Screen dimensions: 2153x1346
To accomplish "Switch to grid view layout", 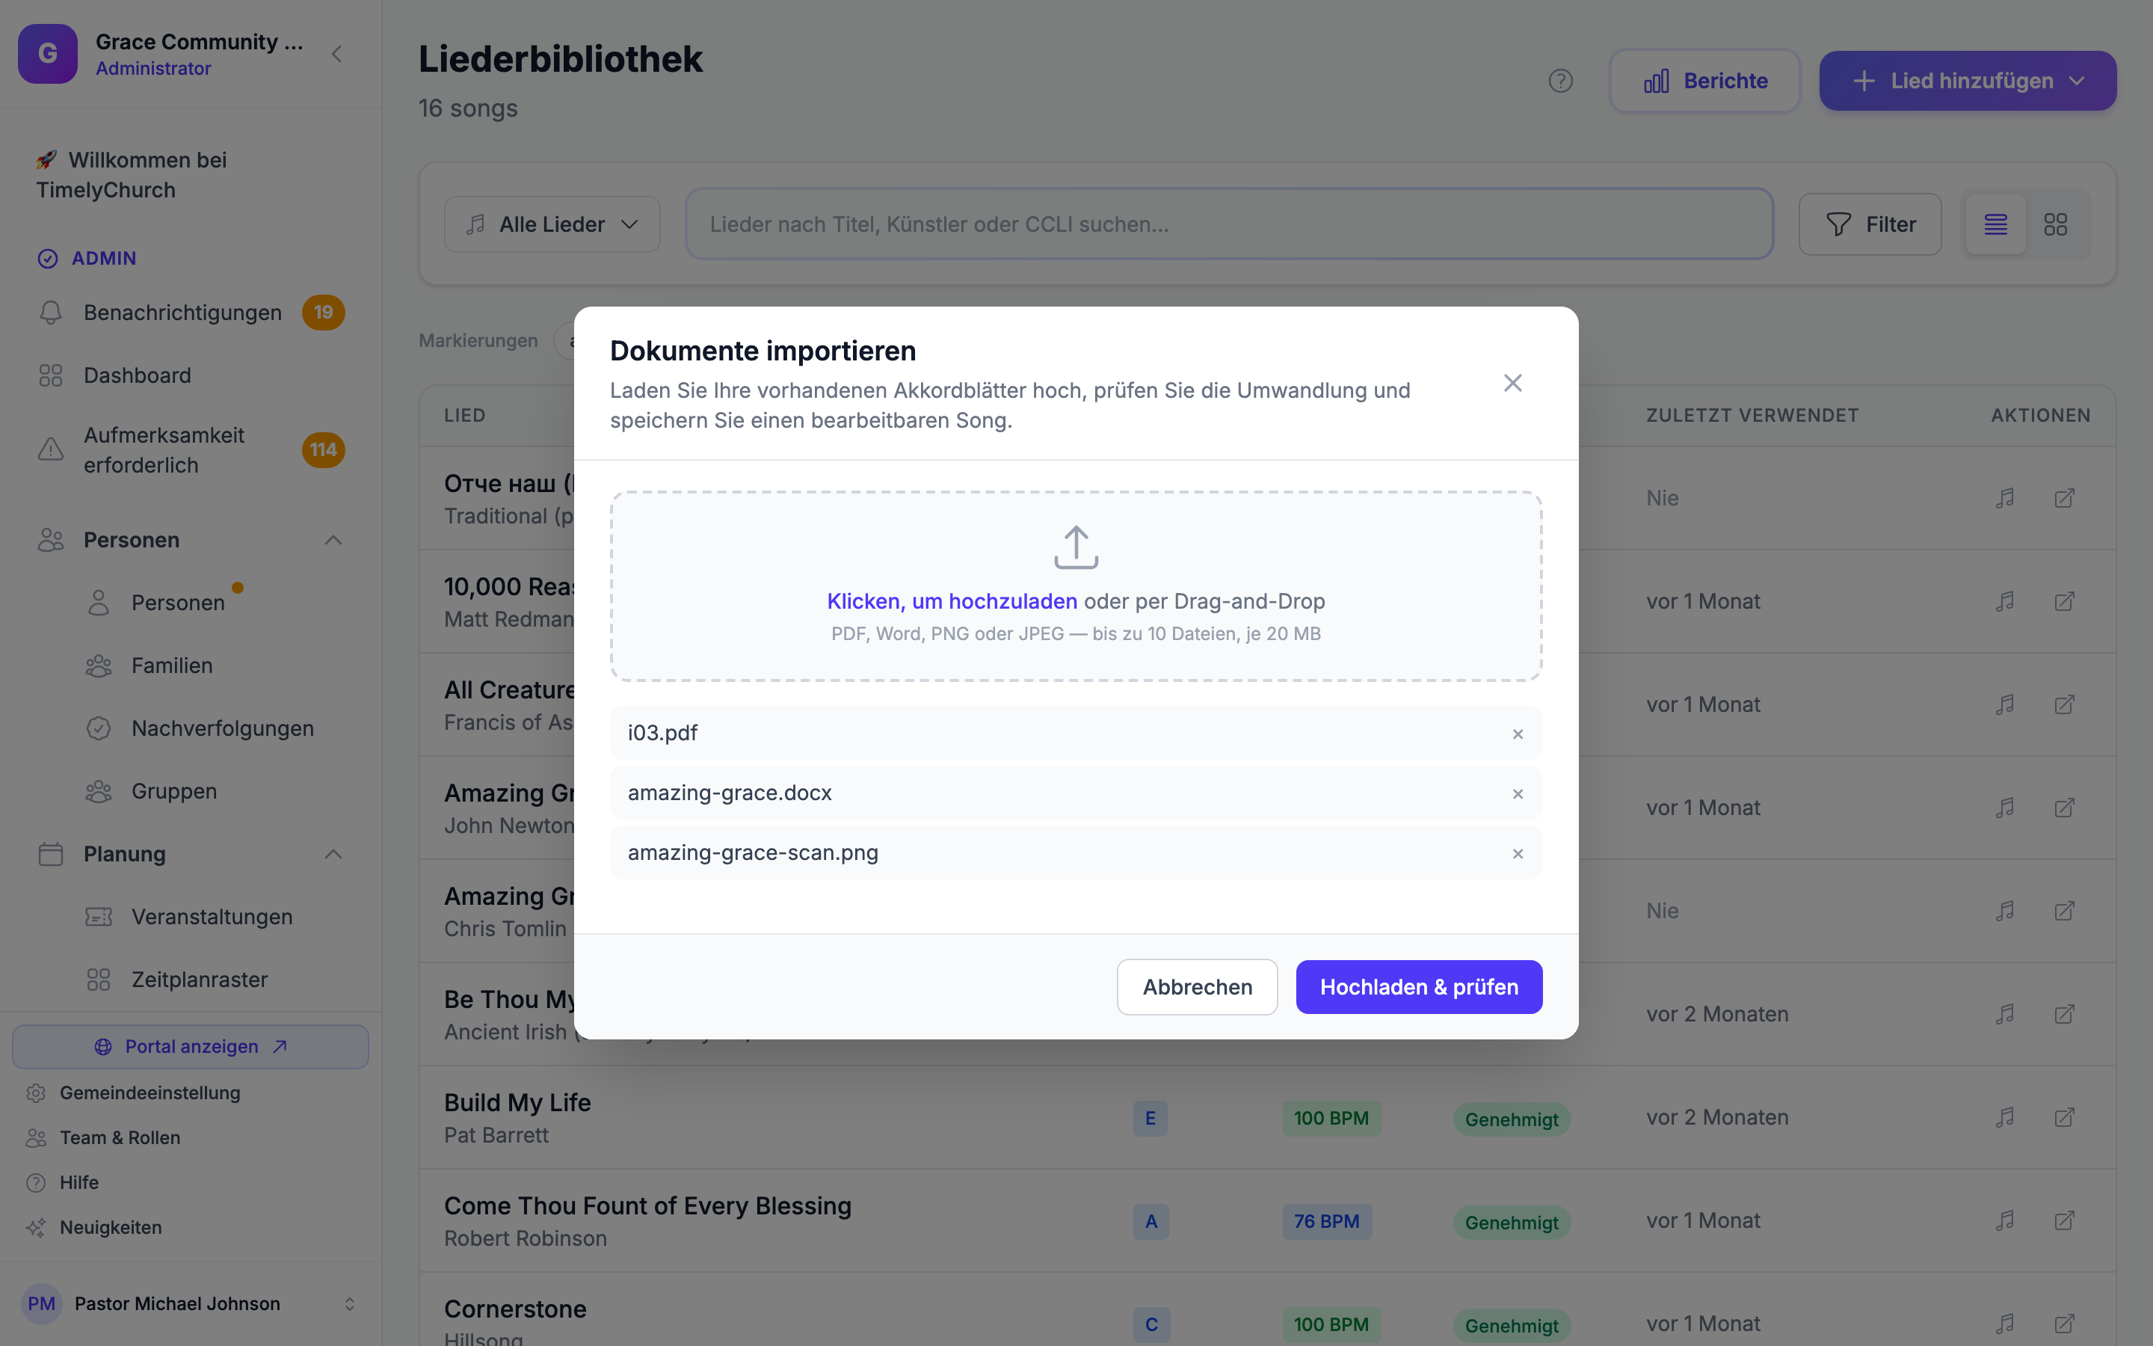I will coord(2055,224).
